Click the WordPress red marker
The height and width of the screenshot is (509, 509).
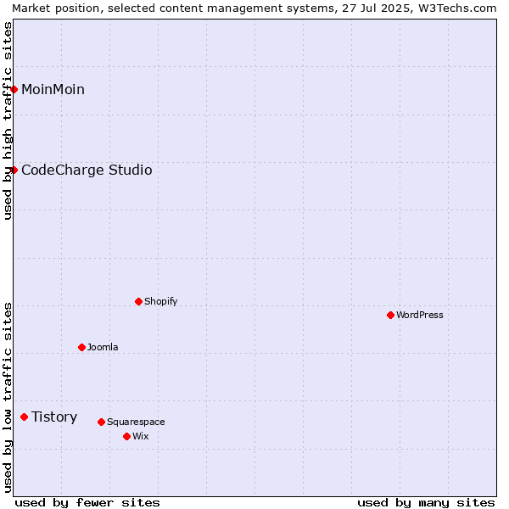tap(390, 316)
